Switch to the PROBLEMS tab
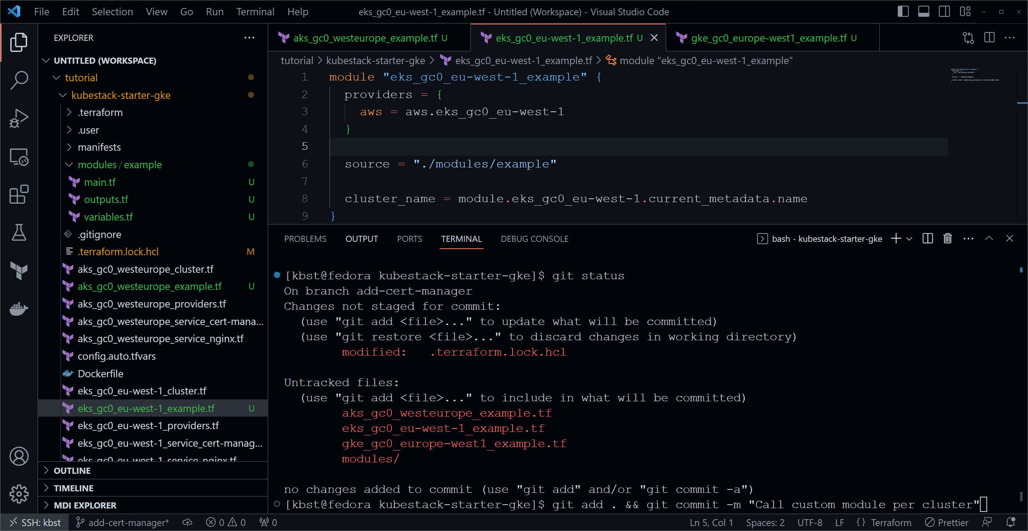Viewport: 1028px width, 531px height. 305,238
